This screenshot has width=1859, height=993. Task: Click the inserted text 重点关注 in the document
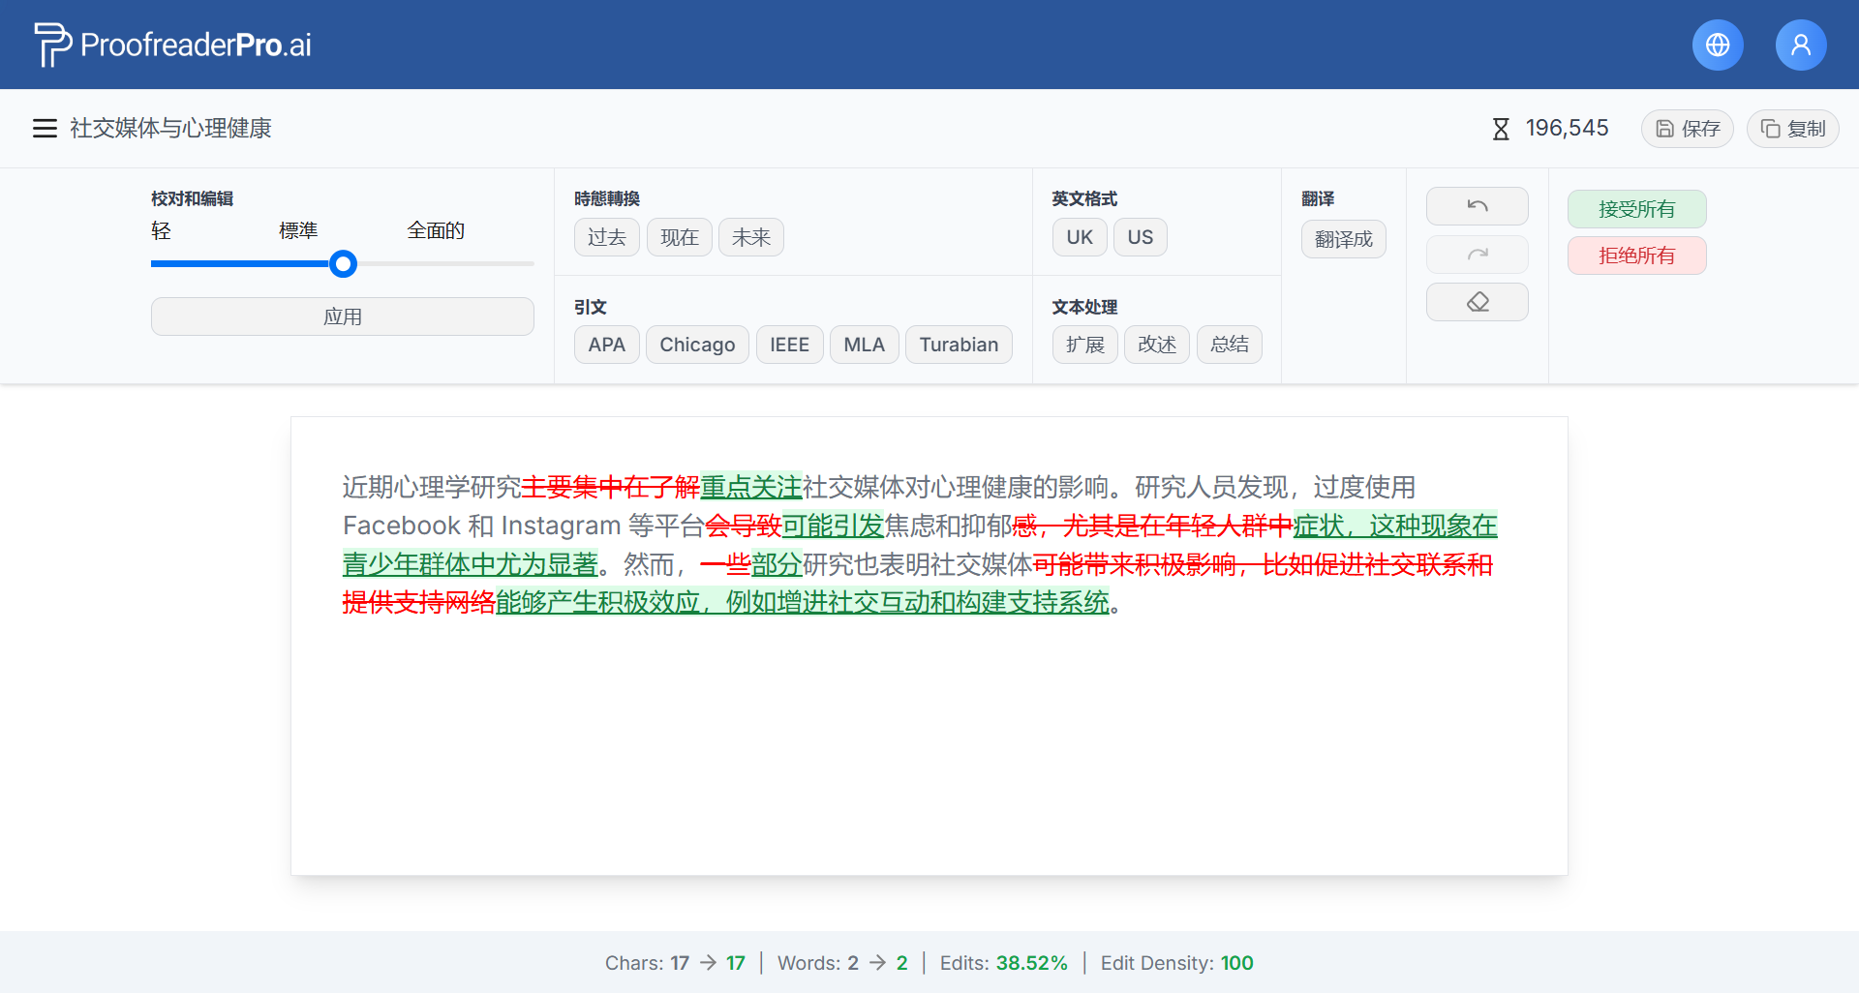pyautogui.click(x=750, y=487)
